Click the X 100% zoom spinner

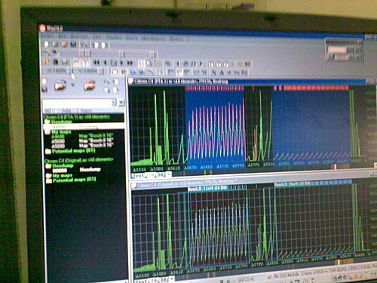(x=60, y=71)
